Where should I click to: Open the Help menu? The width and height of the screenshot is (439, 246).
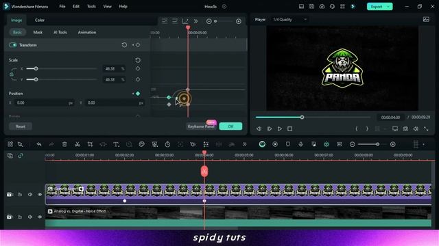click(123, 6)
